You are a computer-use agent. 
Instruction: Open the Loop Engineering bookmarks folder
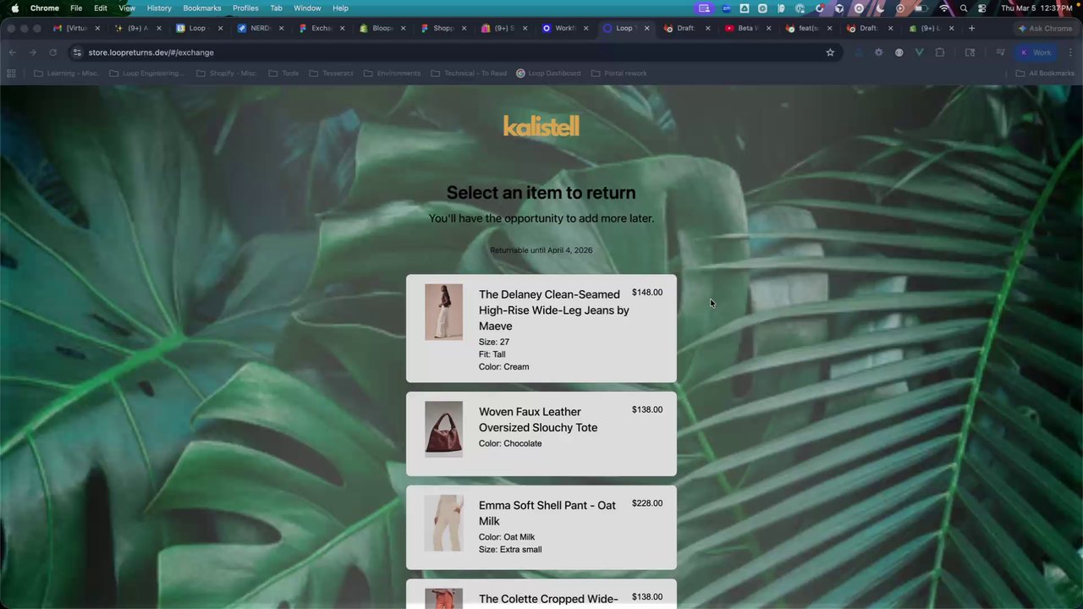pos(146,74)
